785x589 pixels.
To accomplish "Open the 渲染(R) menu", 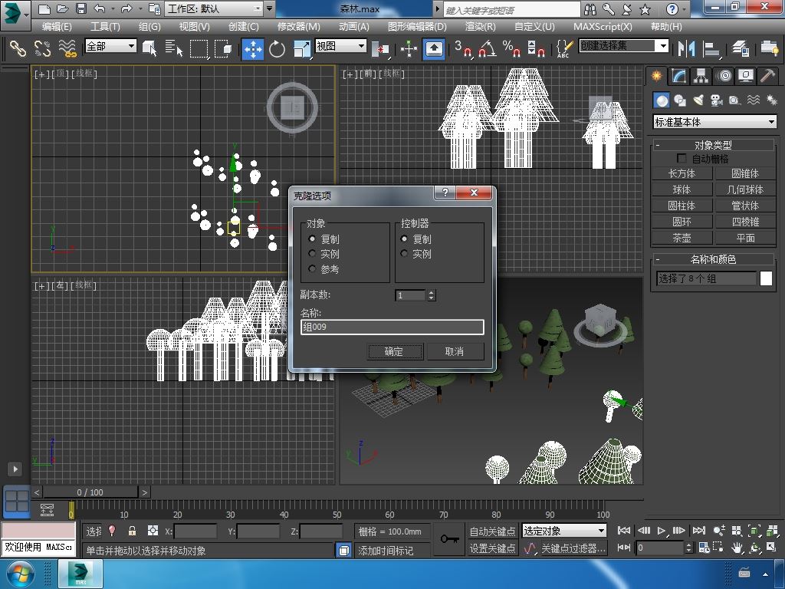I will tap(480, 26).
